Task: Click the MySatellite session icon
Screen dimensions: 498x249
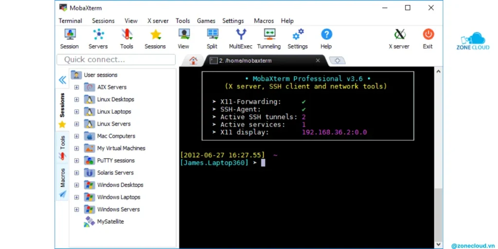Action: tap(89, 222)
